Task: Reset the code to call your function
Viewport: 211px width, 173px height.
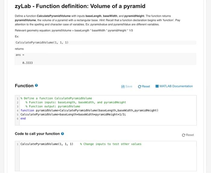Action: point(188,135)
